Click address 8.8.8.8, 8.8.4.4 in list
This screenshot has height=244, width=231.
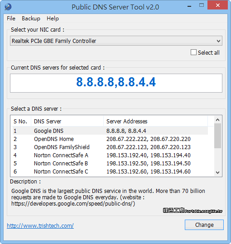tap(126, 131)
